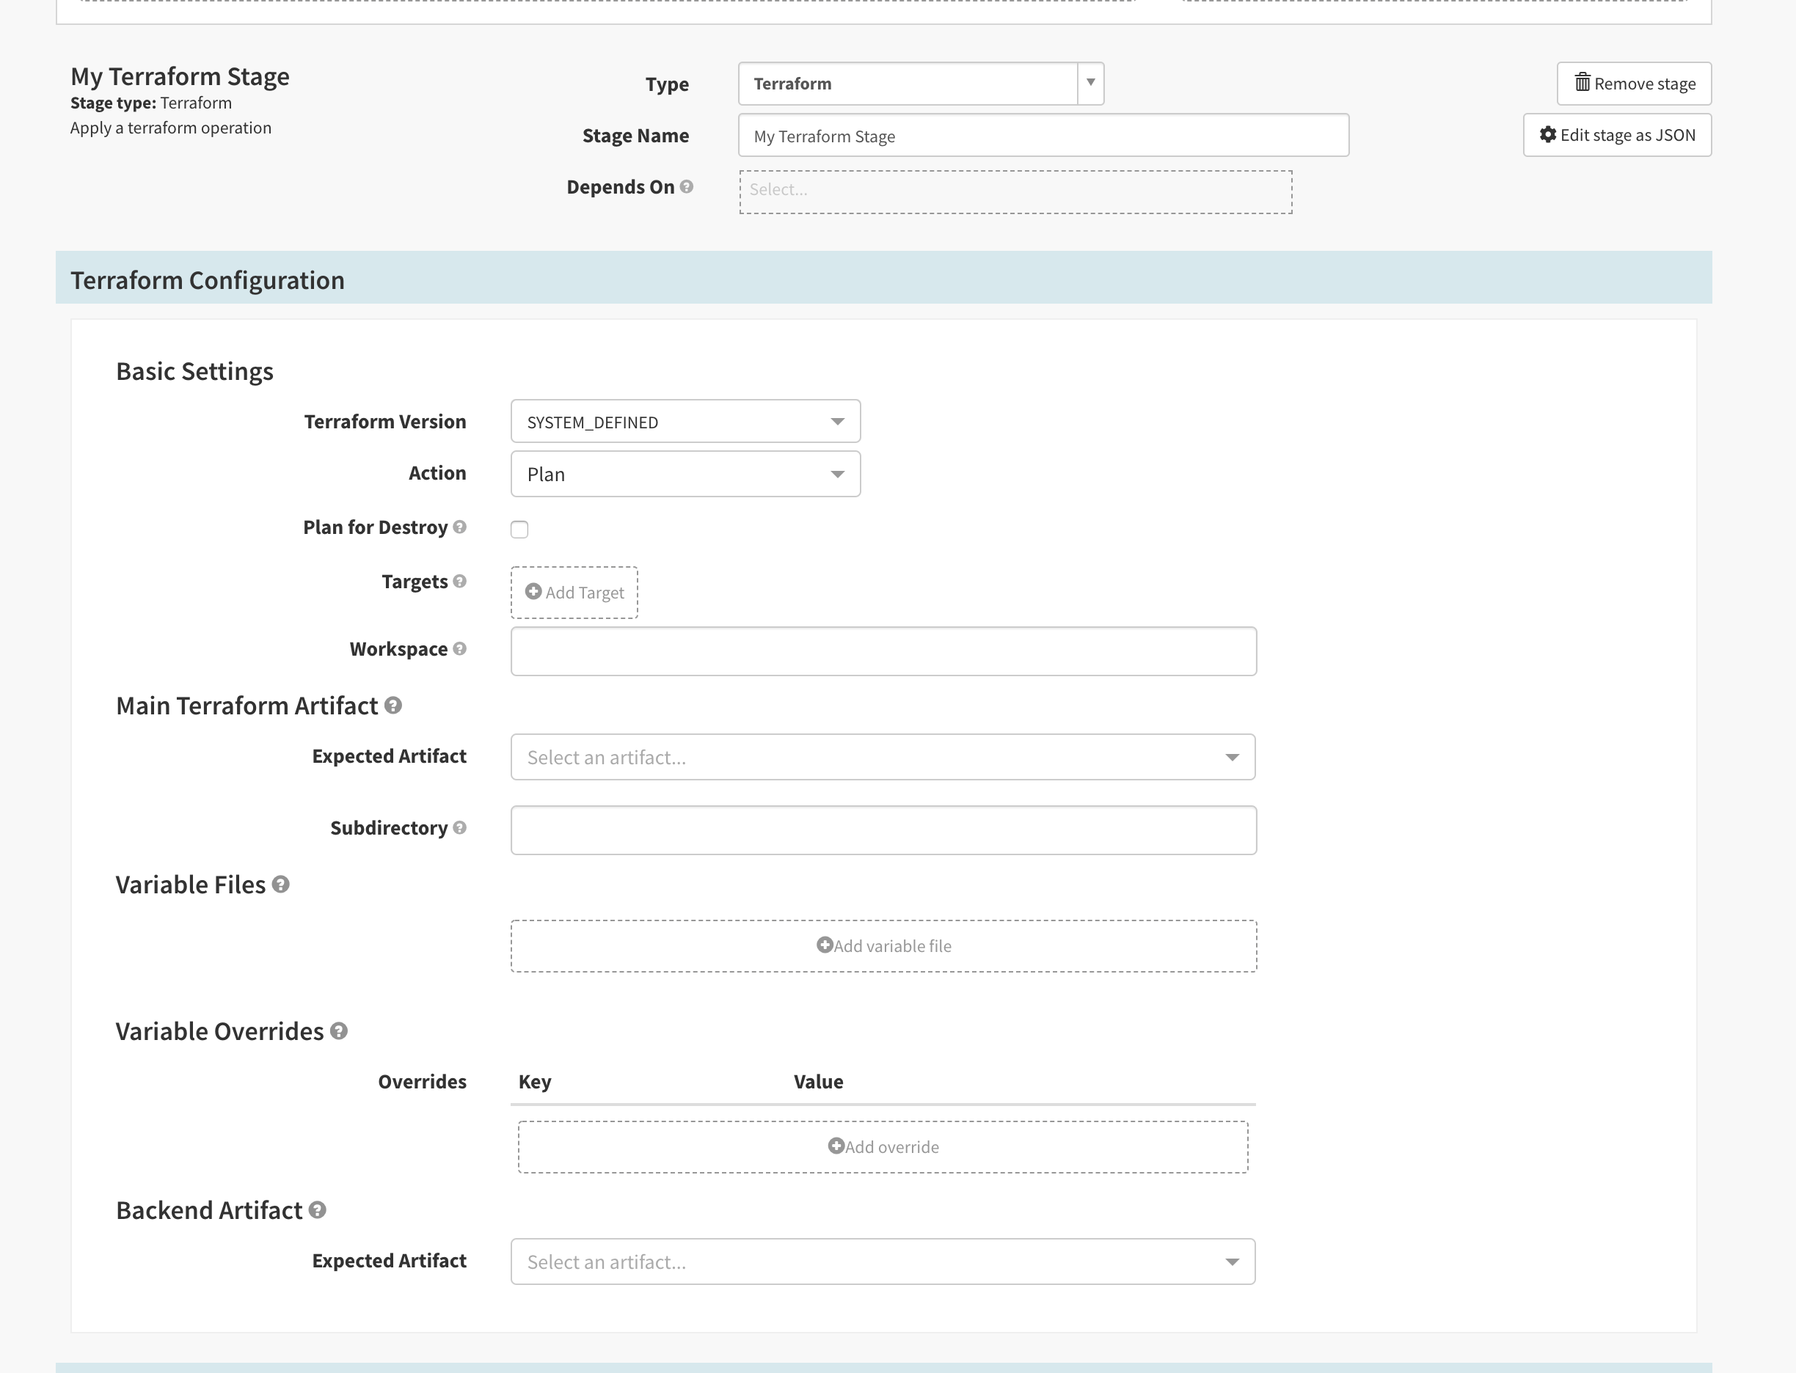Click help icon next to Variable Overrides

pyautogui.click(x=339, y=1031)
